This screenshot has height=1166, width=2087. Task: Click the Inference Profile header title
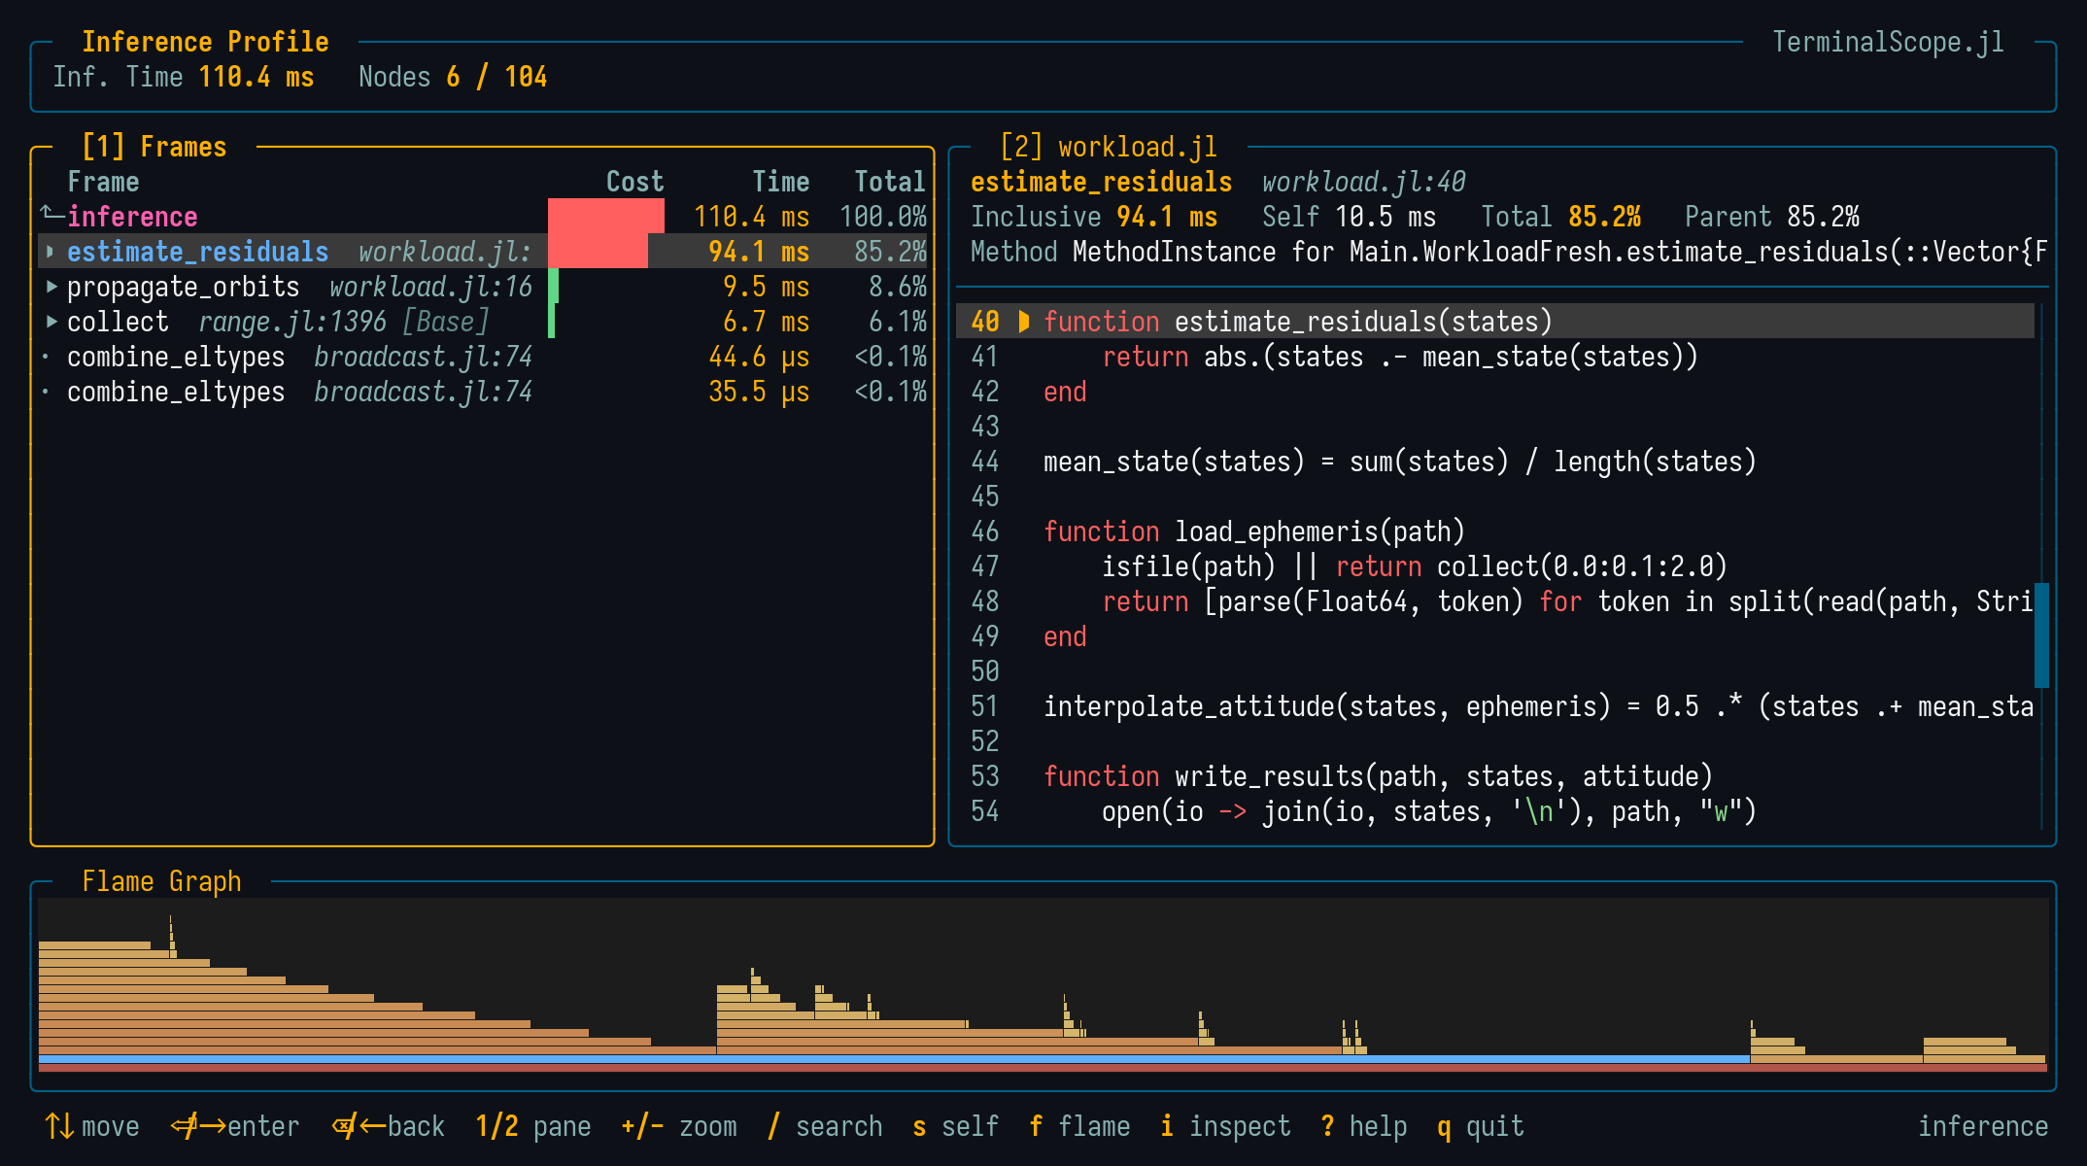205,42
